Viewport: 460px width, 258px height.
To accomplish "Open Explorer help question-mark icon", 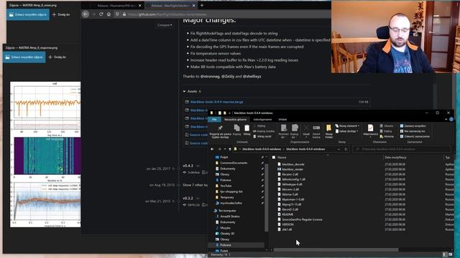I will click(451, 120).
